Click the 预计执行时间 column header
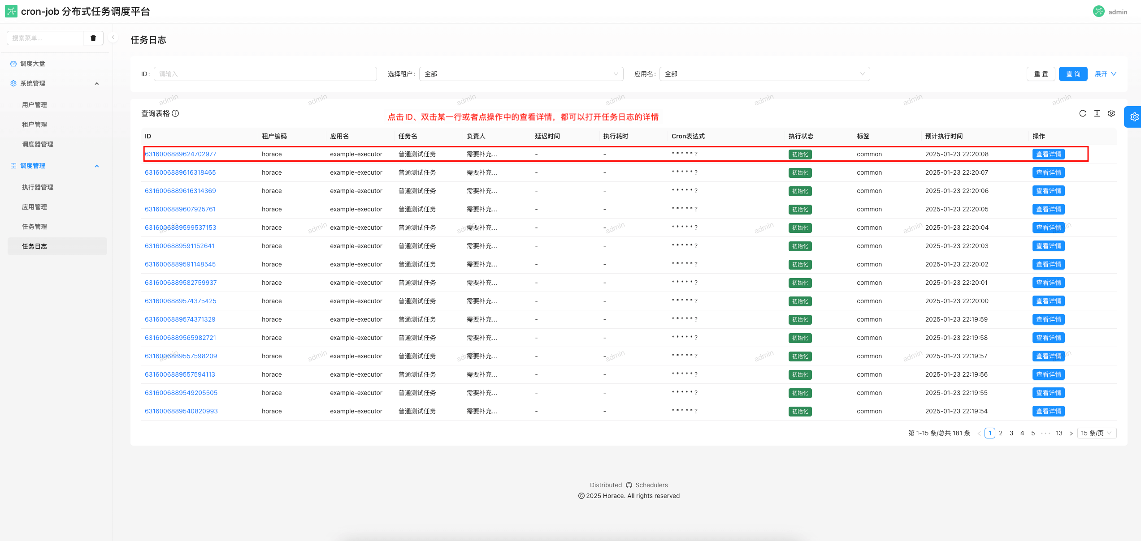Viewport: 1141px width, 541px height. (944, 136)
